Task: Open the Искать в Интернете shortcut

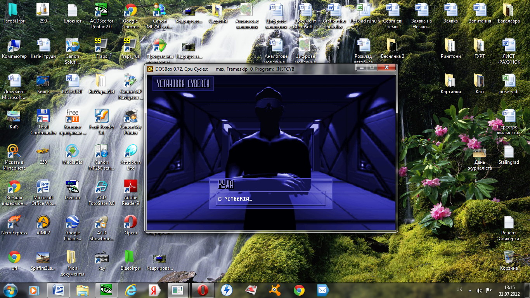Action: click(14, 157)
